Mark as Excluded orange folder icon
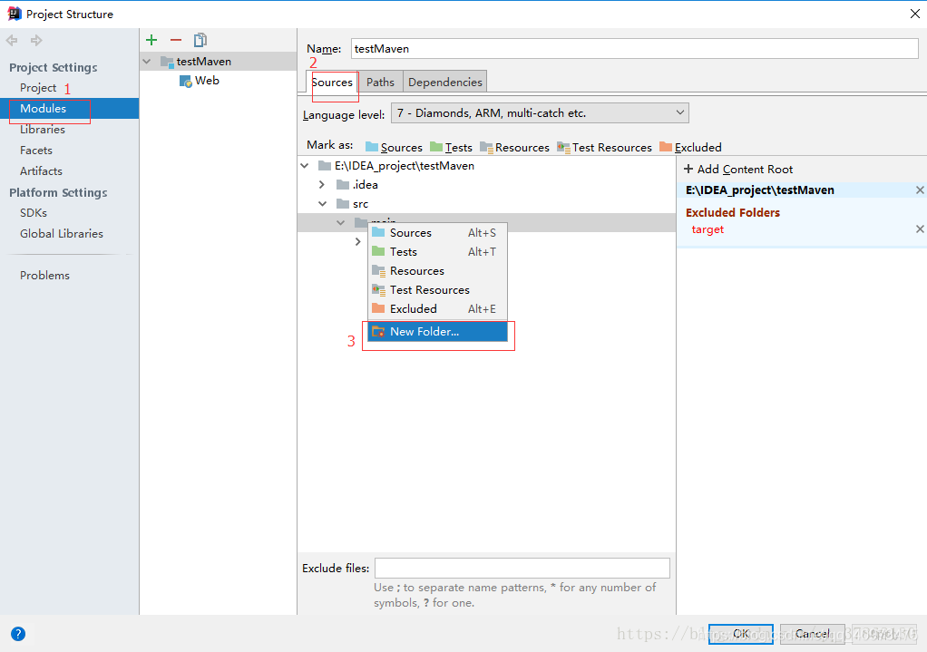 (x=666, y=147)
